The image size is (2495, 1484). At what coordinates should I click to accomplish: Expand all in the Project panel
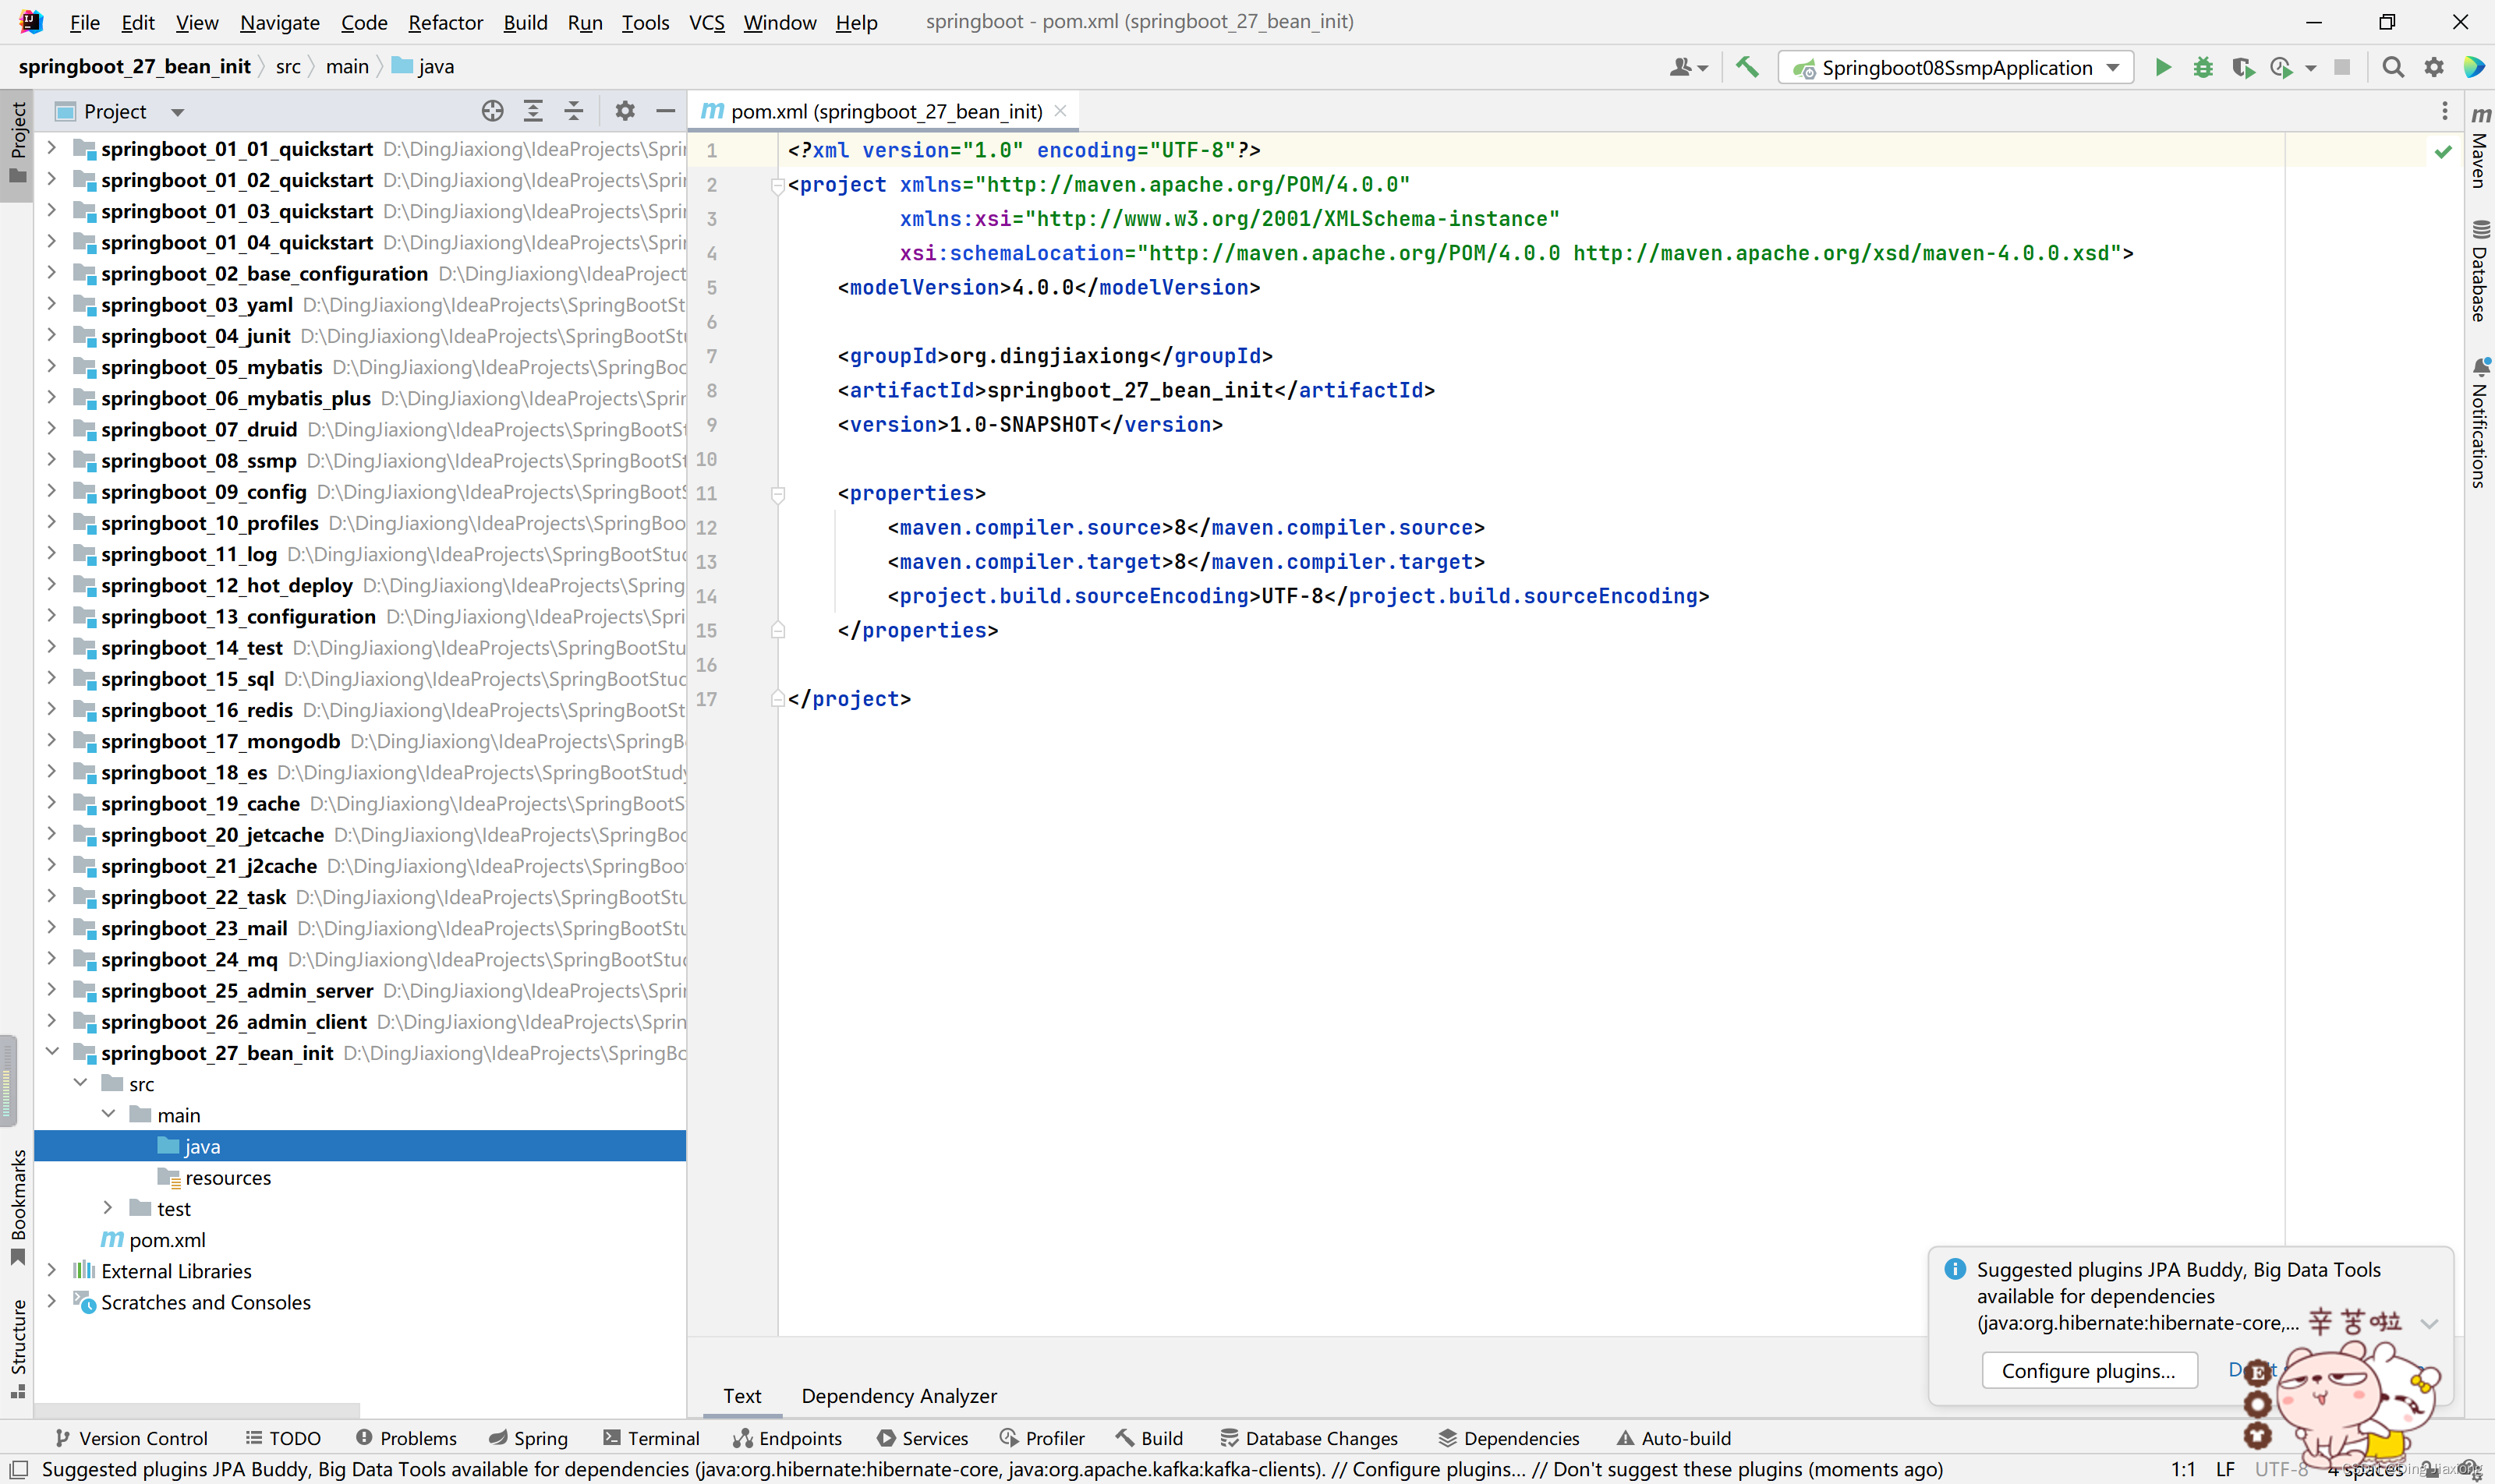point(533,111)
